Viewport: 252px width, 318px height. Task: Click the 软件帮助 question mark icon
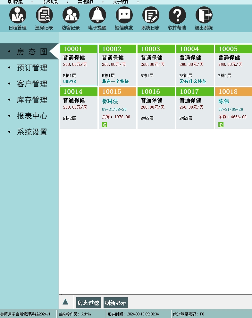coord(177,15)
